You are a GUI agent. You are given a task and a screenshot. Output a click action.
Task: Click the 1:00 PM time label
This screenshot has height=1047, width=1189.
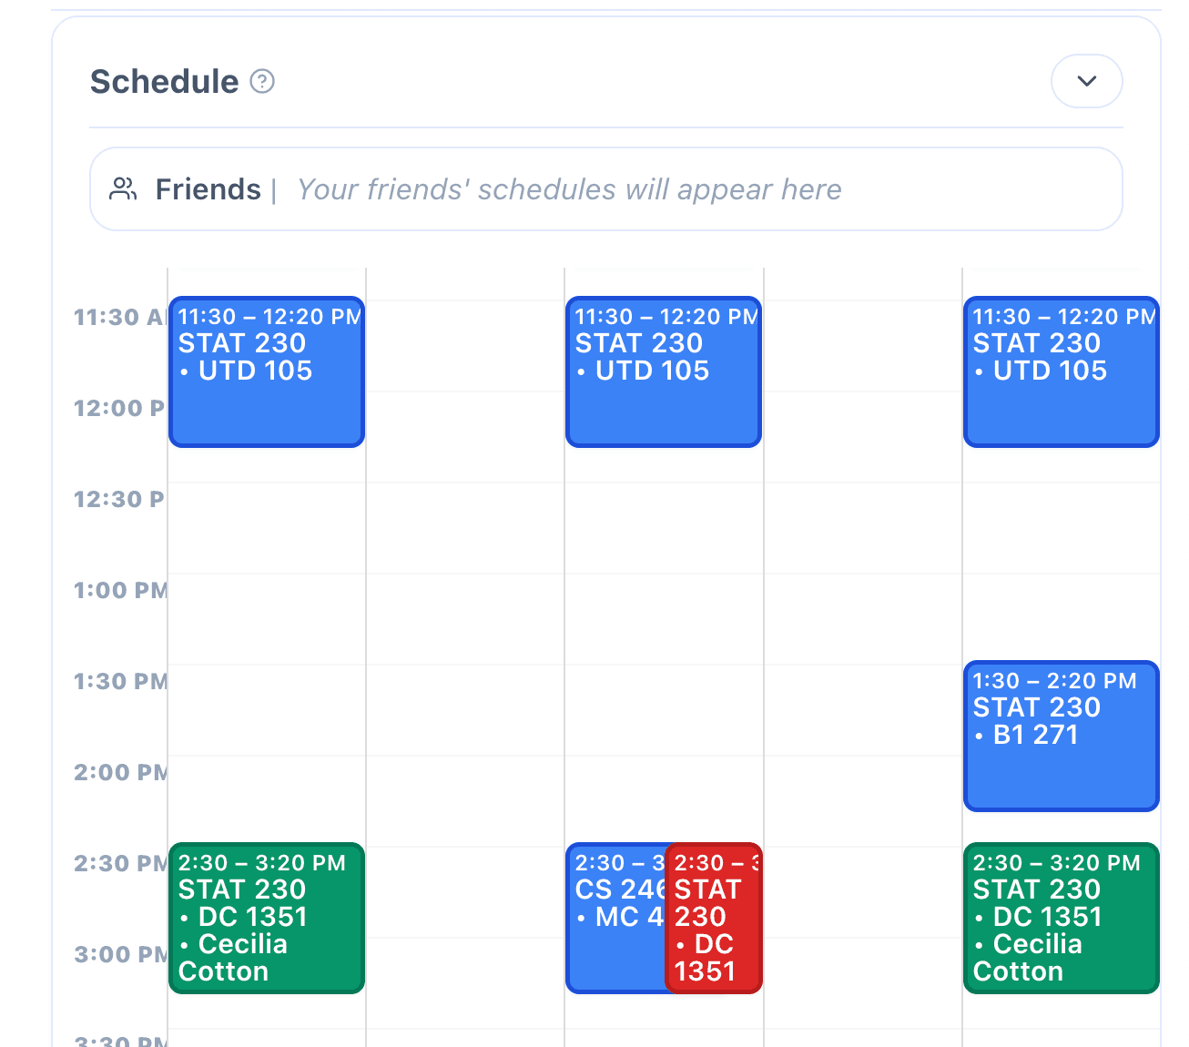(x=120, y=591)
